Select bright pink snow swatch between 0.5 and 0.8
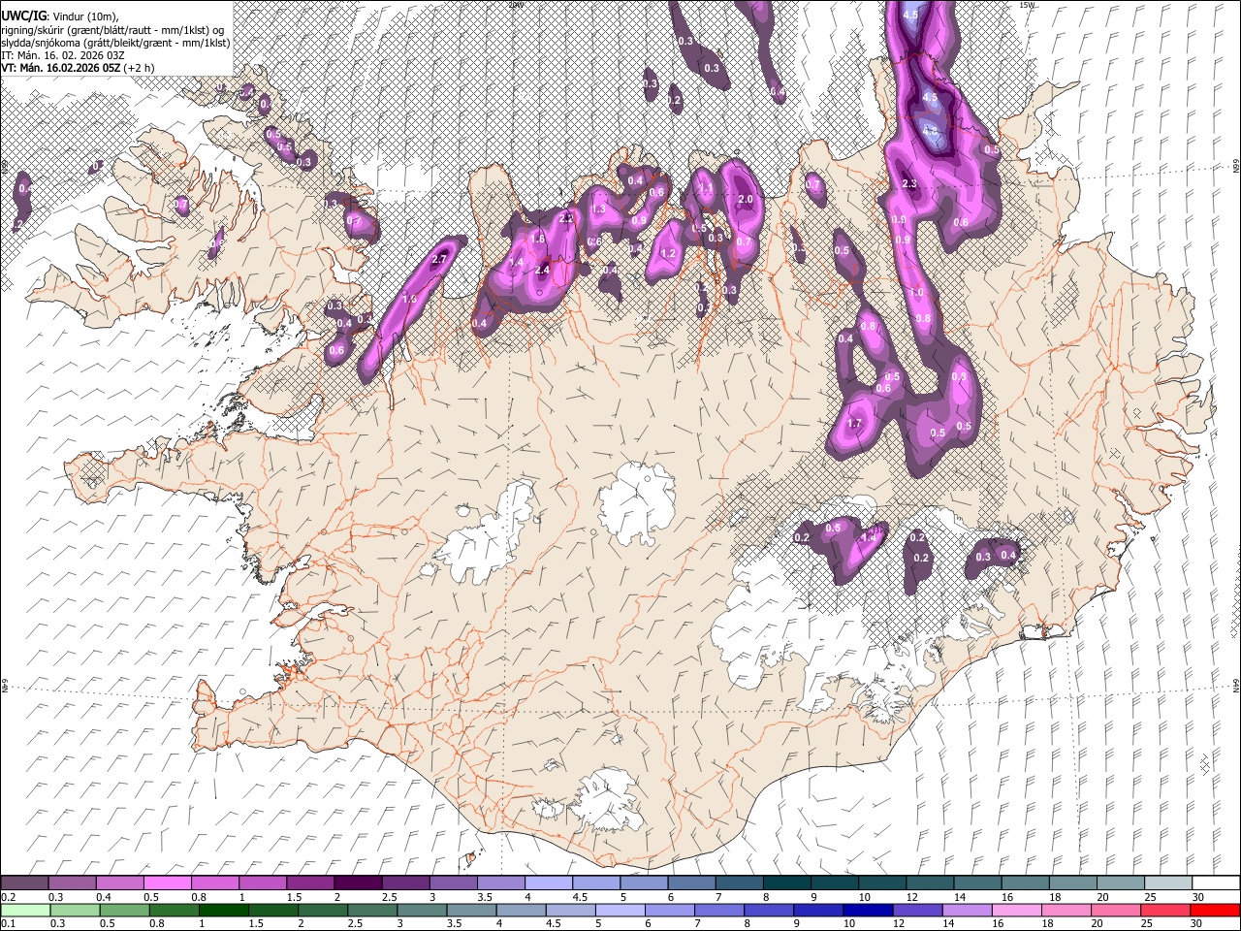The image size is (1241, 931). 167,883
